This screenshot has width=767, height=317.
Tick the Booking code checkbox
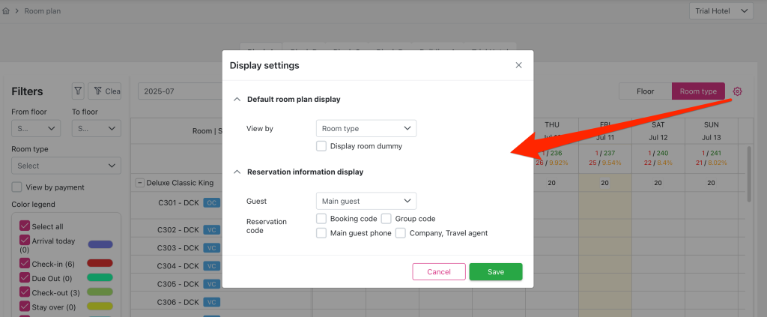click(321, 219)
